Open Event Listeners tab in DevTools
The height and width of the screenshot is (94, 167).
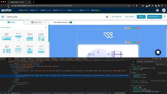click(149, 62)
